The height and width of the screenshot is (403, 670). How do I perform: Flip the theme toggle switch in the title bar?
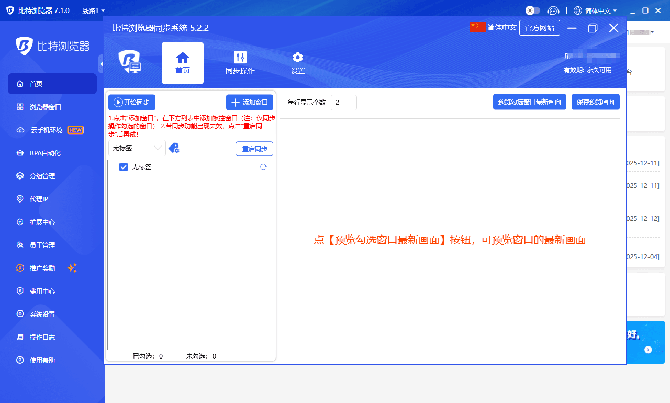click(535, 10)
